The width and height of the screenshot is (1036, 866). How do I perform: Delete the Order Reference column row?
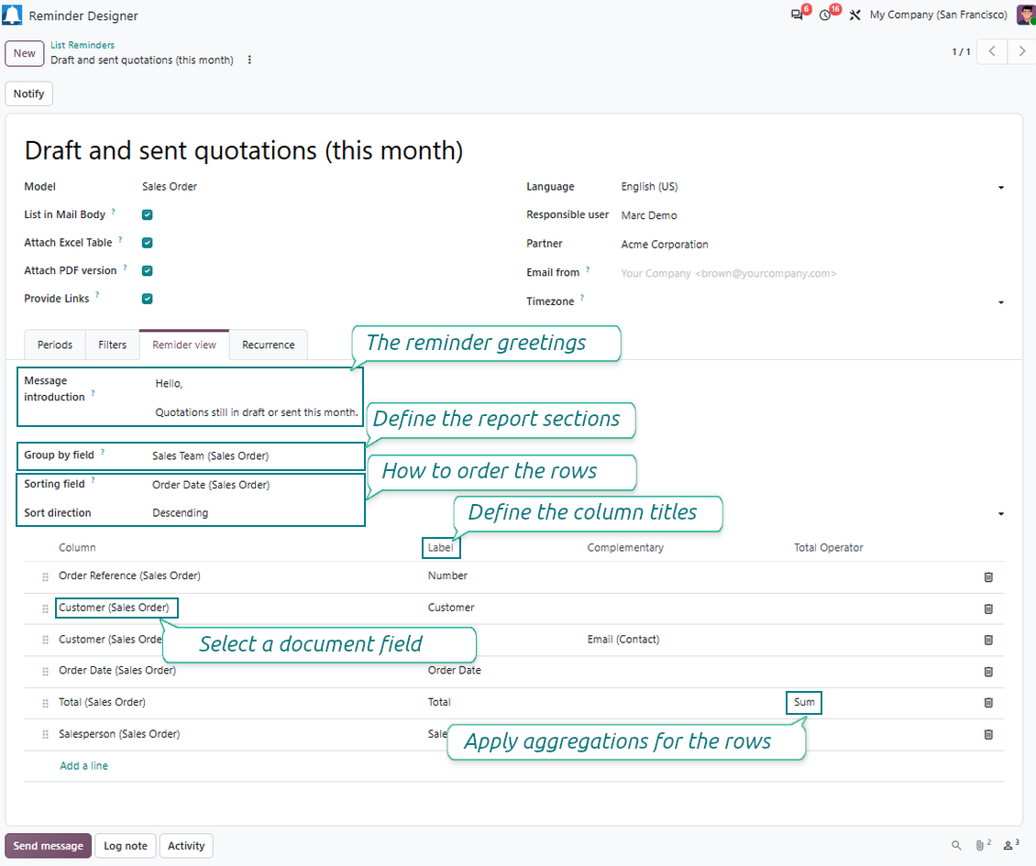[988, 576]
